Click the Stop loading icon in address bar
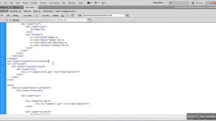 click(7, 20)
